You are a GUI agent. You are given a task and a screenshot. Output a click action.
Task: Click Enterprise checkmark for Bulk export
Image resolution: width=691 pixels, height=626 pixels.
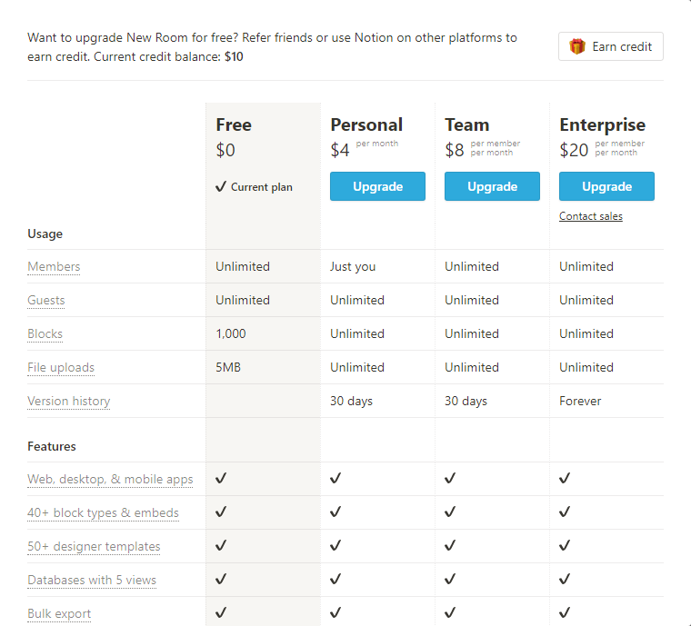565,612
